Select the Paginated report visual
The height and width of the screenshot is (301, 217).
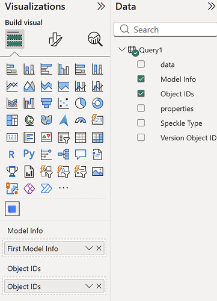pos(29,172)
